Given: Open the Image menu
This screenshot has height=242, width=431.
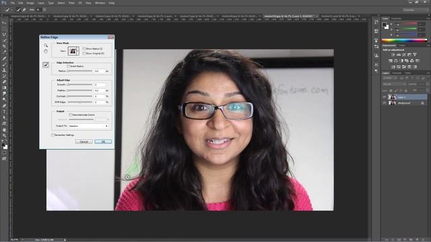Looking at the screenshot, I should pyautogui.click(x=30, y=3).
